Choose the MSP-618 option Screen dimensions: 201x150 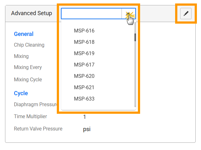84,42
